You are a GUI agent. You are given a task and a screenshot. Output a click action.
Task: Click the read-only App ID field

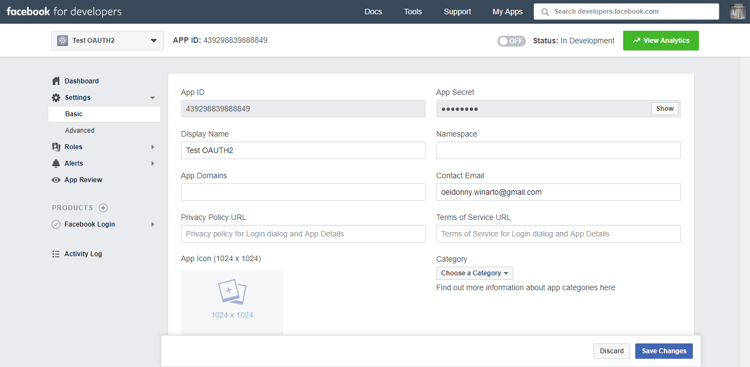tap(303, 109)
